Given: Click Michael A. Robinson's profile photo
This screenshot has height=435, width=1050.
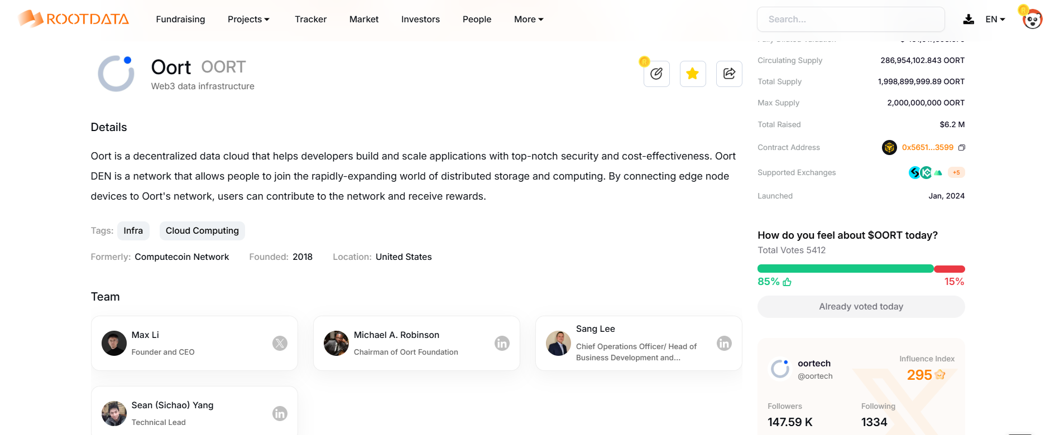Looking at the screenshot, I should coord(336,343).
